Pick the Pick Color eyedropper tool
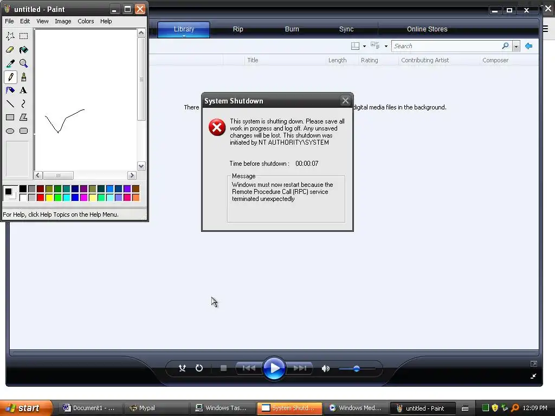The height and width of the screenshot is (416, 555). tap(10, 63)
